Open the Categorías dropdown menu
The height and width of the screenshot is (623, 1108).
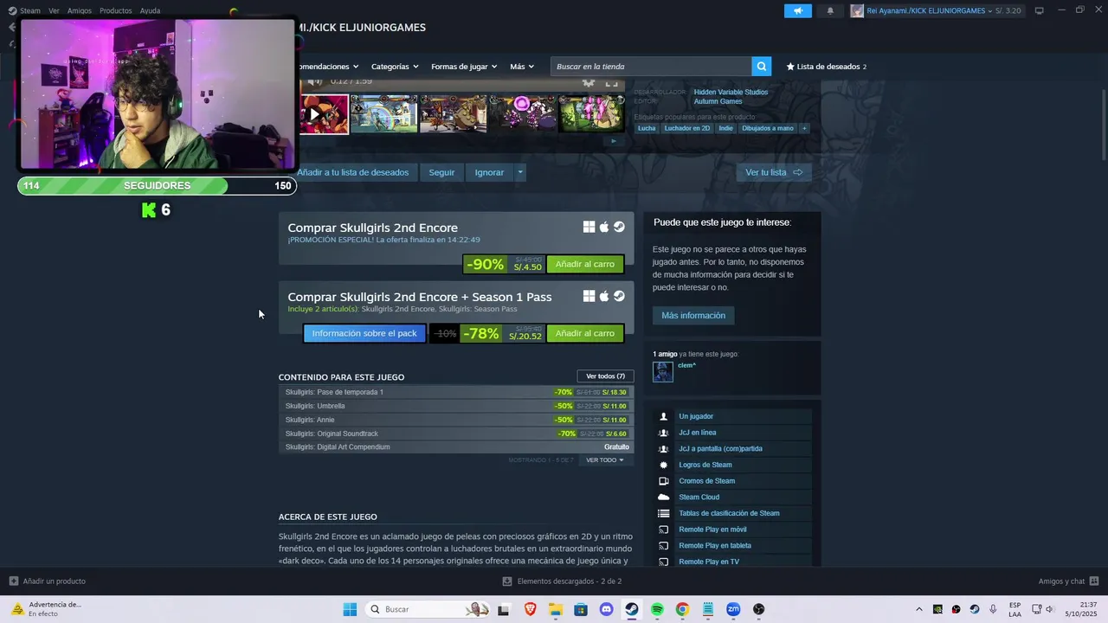point(395,67)
